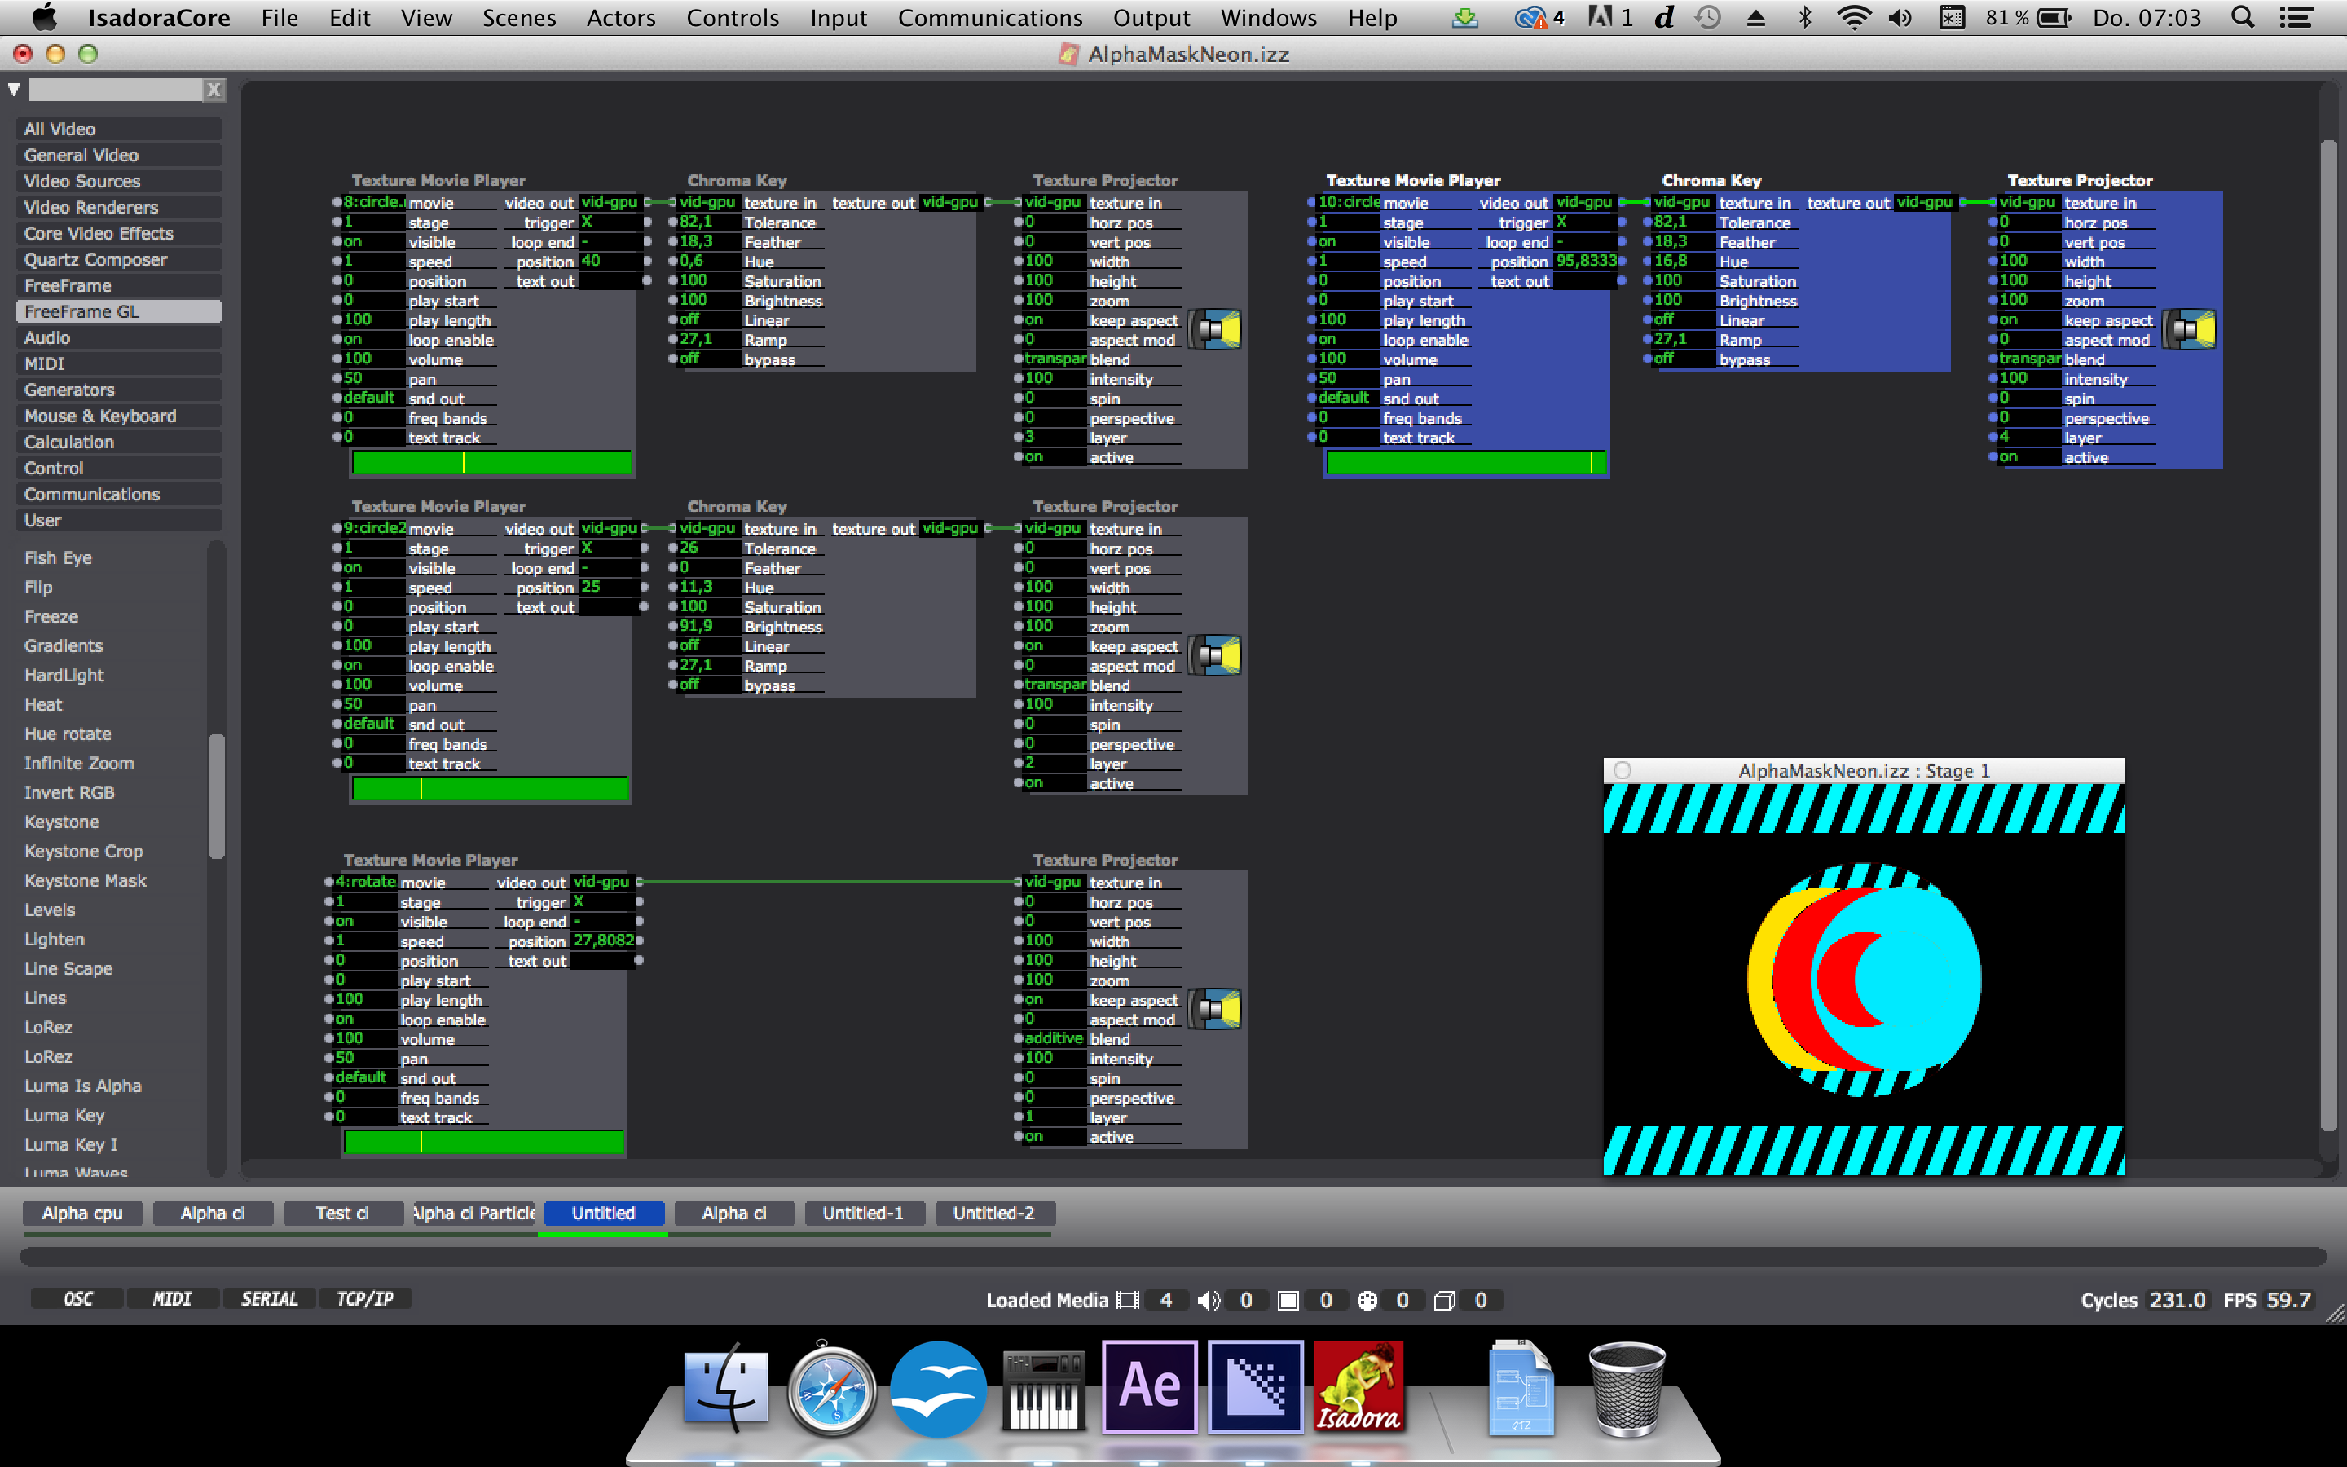2347x1467 pixels.
Task: Open the Actors menu
Action: pos(621,17)
